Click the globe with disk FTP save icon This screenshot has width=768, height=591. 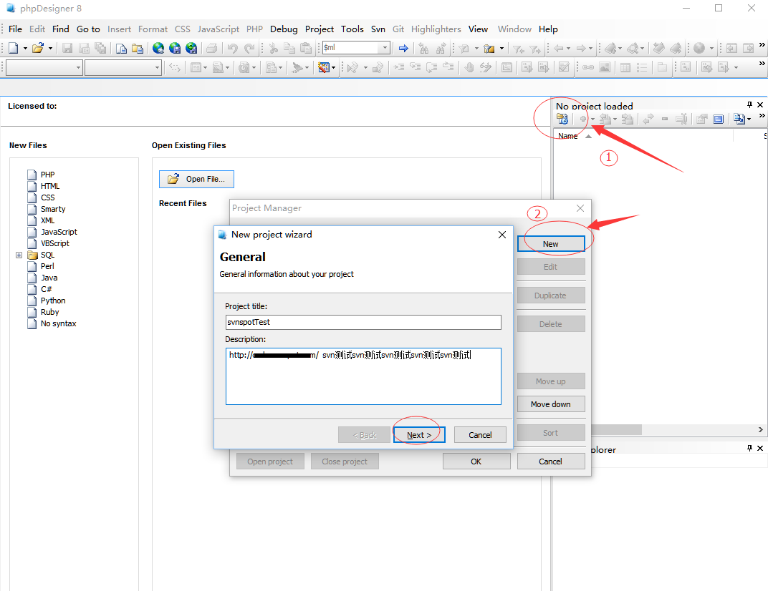click(175, 48)
